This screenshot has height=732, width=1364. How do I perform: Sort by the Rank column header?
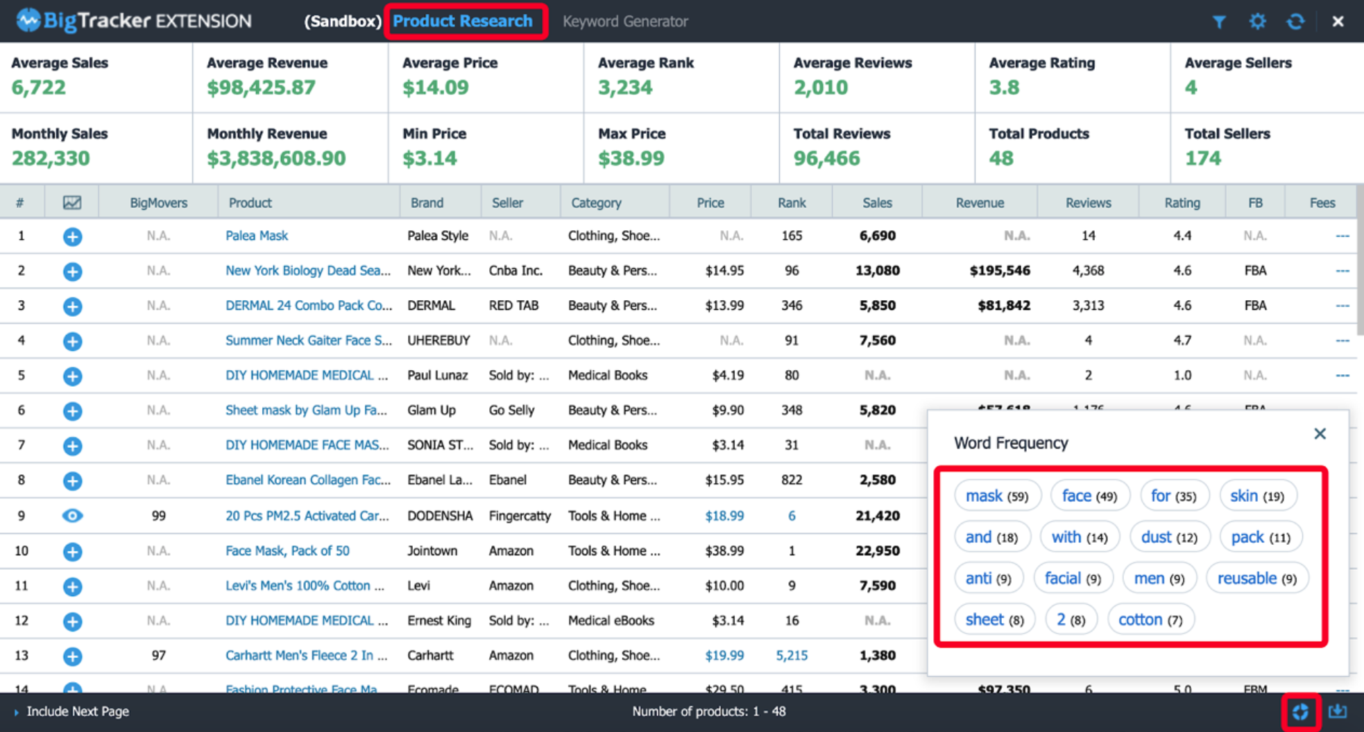click(791, 202)
